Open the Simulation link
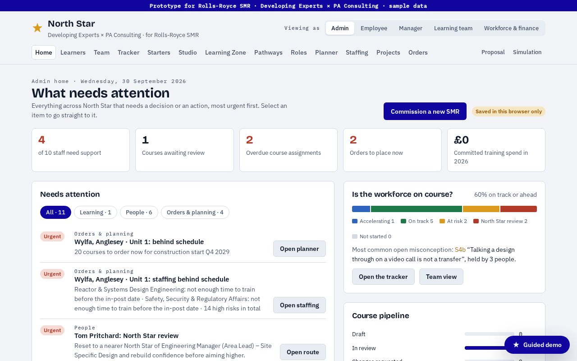Screen dimensions: 577x361 click(x=527, y=52)
